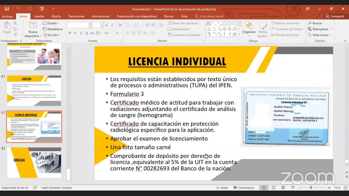This screenshot has height=196, width=349.
Task: Toggle justify text alignment
Action: point(145,33)
